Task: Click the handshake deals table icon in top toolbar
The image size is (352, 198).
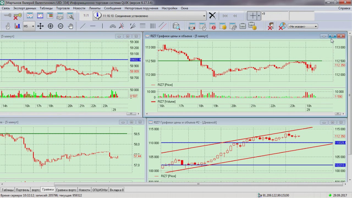Action: [60, 16]
